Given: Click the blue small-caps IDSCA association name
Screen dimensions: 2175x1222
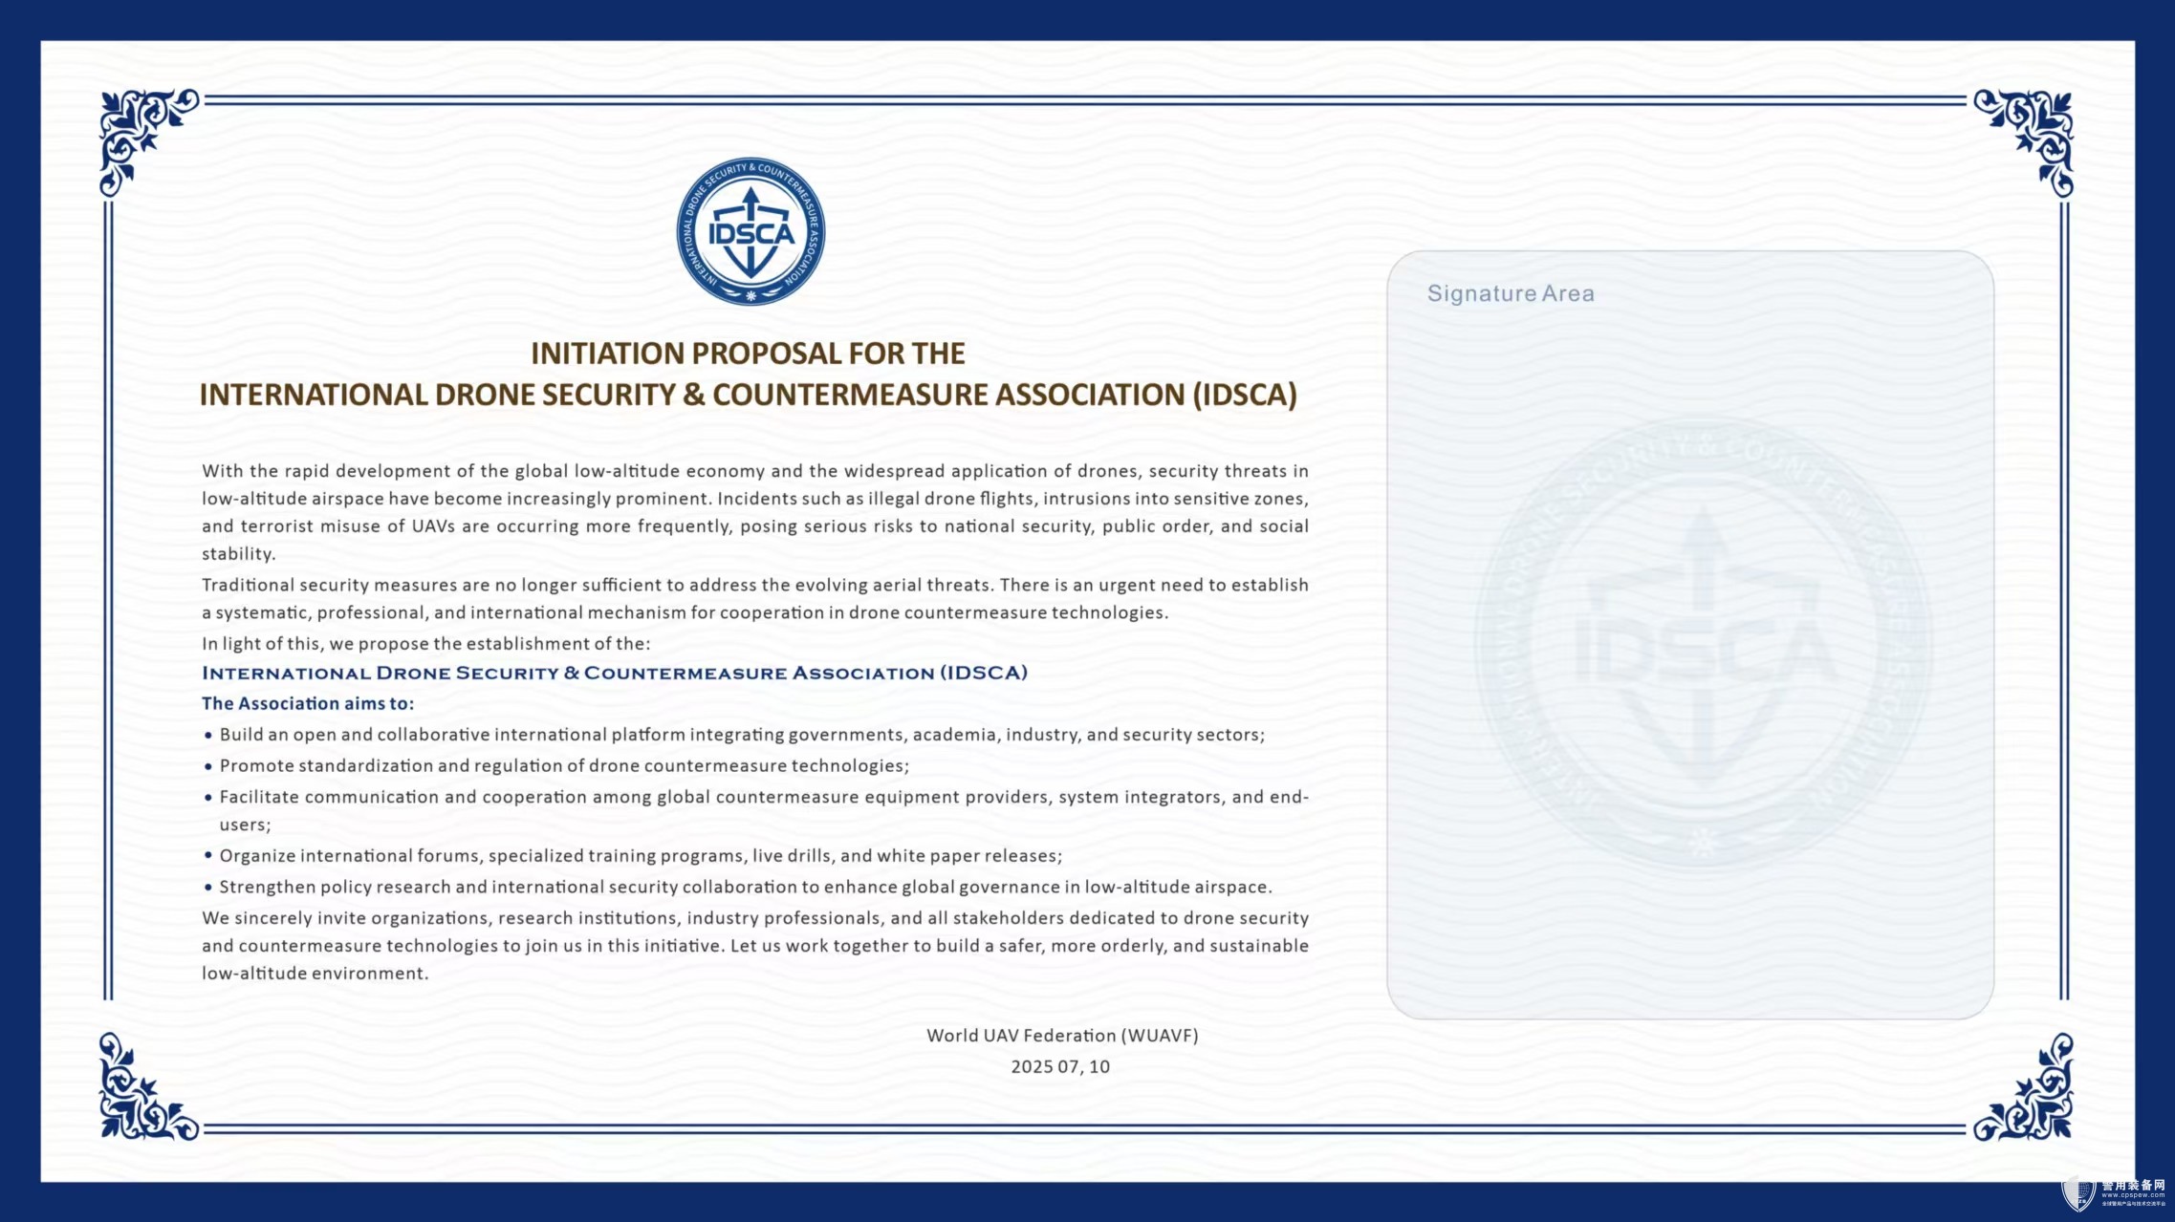Looking at the screenshot, I should pyautogui.click(x=615, y=673).
